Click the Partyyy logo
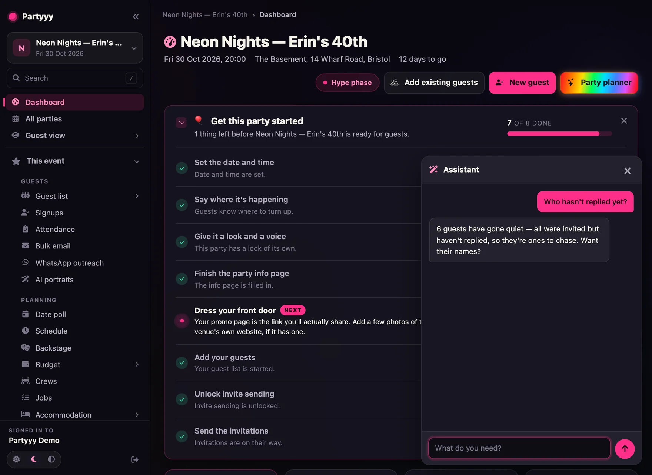 31,17
